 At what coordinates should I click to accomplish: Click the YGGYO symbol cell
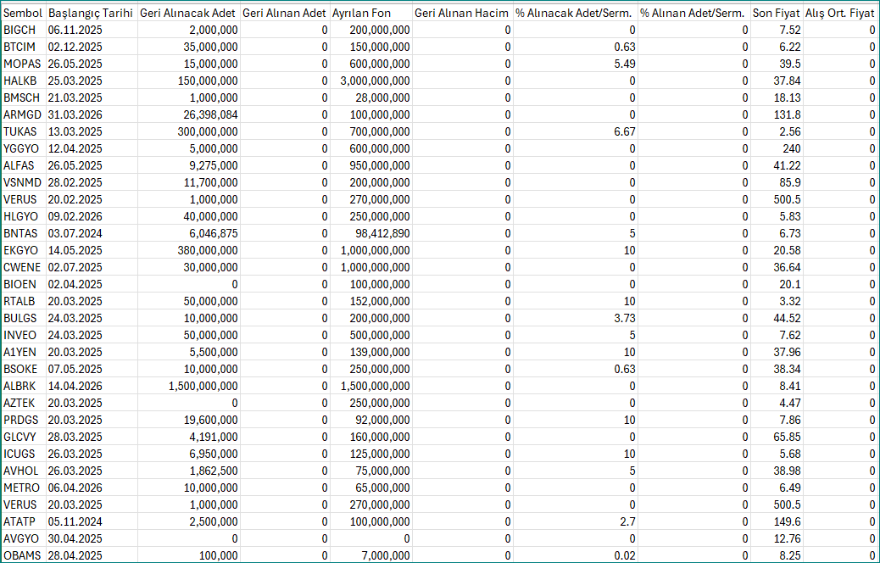pyautogui.click(x=23, y=148)
